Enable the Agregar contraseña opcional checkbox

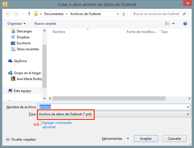point(39,123)
